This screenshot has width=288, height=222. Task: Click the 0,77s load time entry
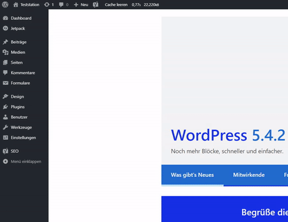[136, 5]
